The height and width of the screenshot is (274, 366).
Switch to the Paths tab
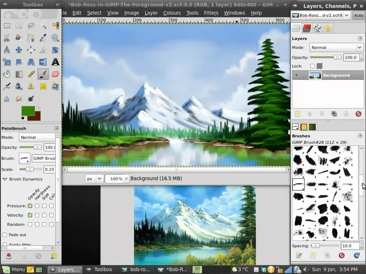point(317,29)
